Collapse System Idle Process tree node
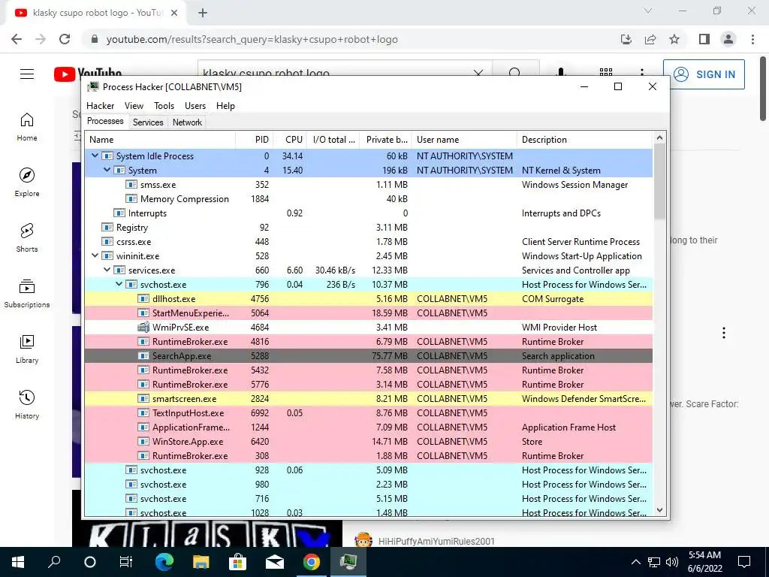Viewport: 769px width, 577px height. (95, 156)
